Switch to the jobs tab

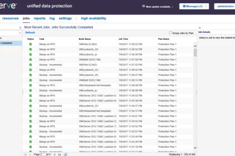click(26, 18)
